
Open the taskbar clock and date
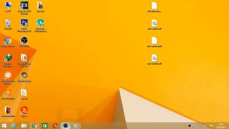pos(221,126)
